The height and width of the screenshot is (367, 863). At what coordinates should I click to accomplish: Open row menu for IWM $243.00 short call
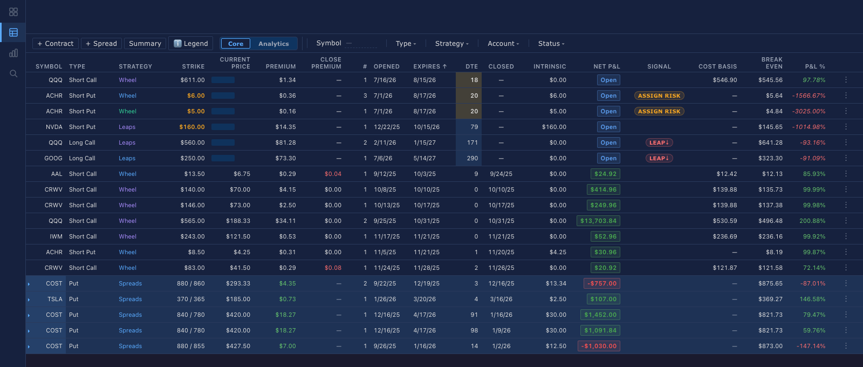click(x=846, y=236)
